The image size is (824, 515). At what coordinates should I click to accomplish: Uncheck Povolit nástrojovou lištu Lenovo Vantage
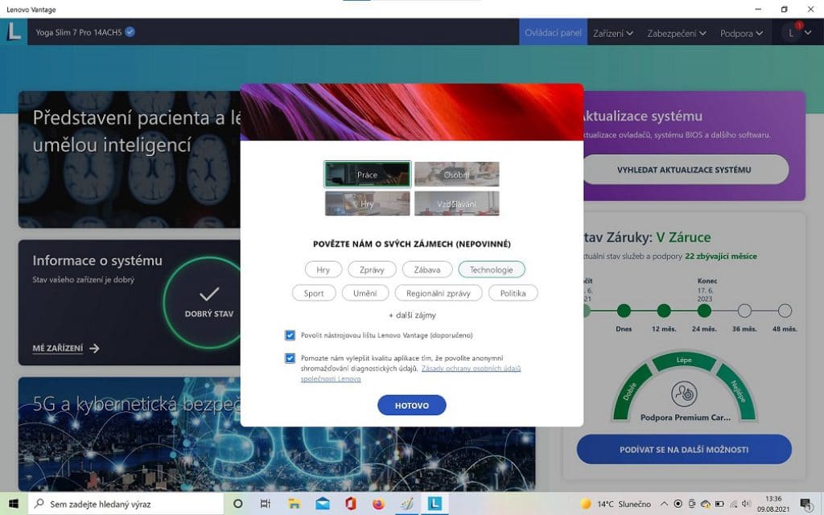click(x=290, y=335)
